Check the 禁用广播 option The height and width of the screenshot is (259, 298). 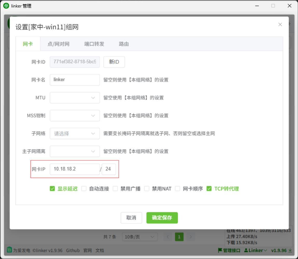[x=115, y=189]
